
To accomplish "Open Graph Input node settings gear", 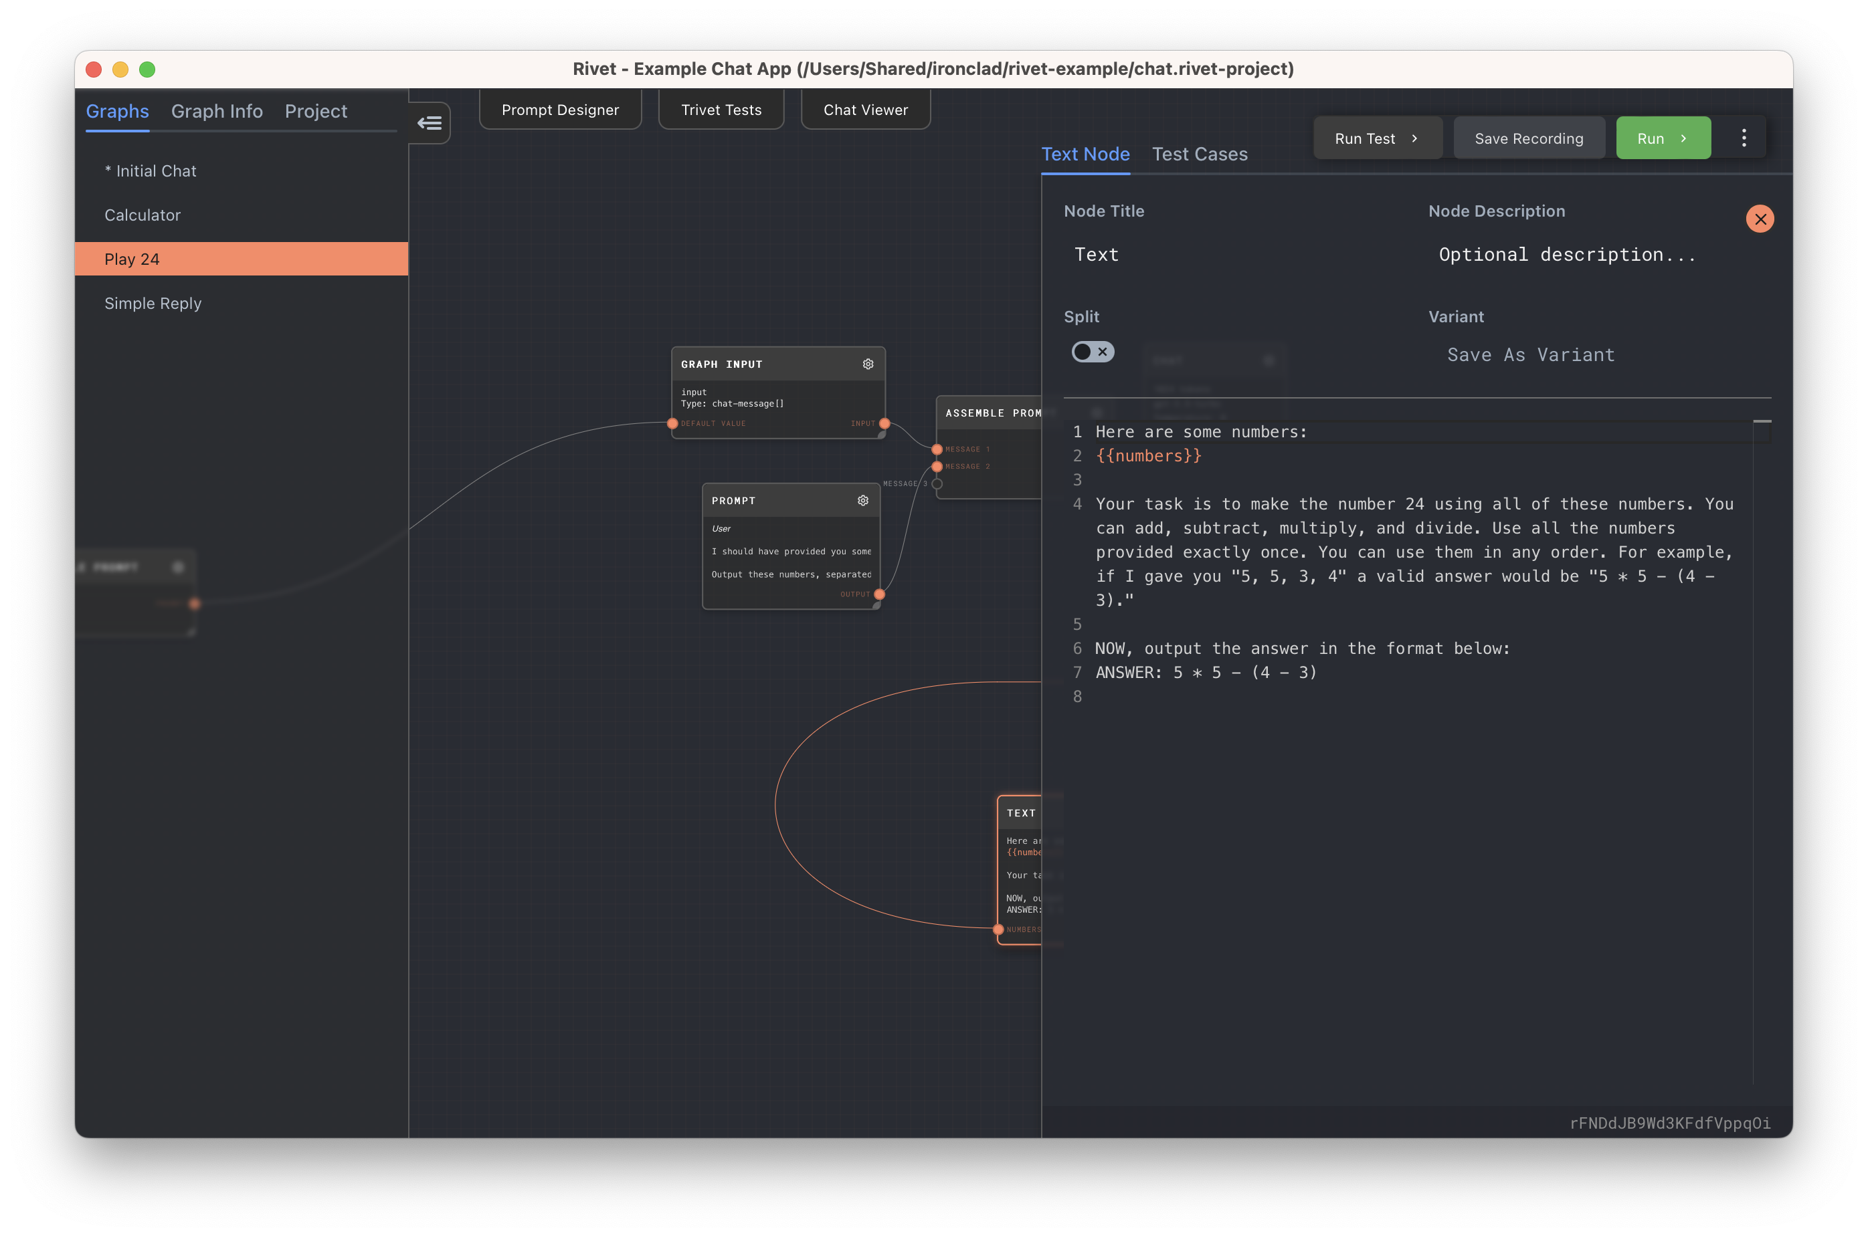I will [867, 364].
